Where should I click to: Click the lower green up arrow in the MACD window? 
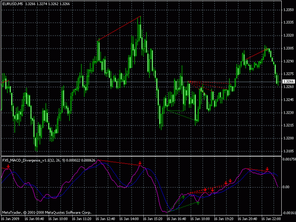198,203
